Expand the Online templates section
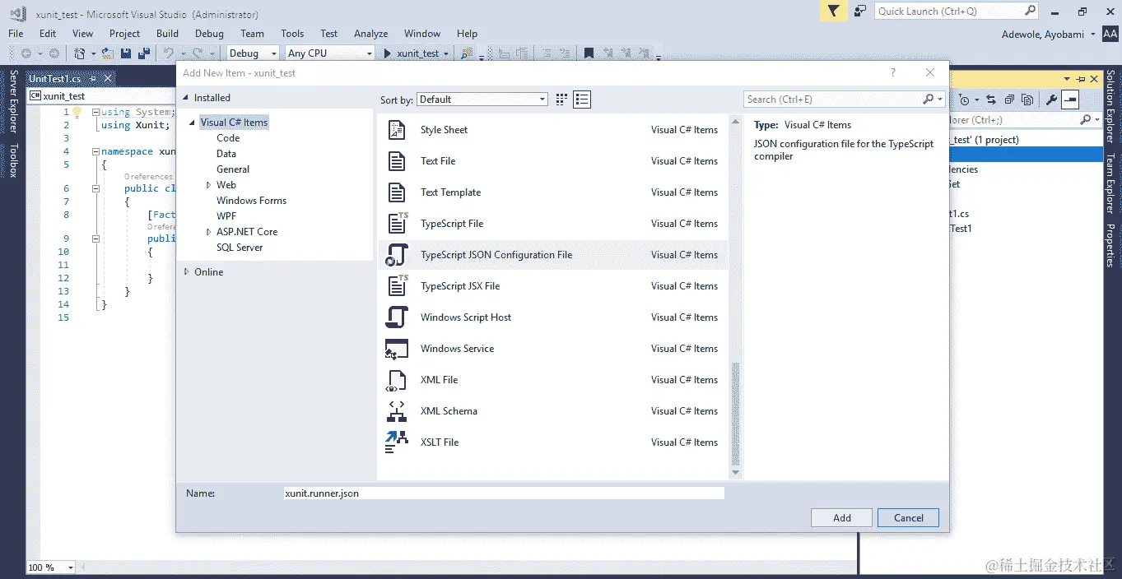Screen dimensions: 1122x579 [x=186, y=272]
